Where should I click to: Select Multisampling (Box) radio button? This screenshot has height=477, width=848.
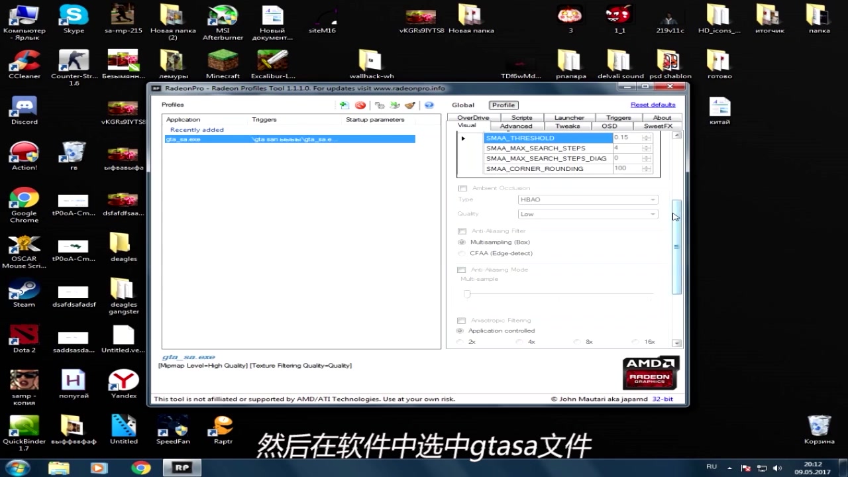tap(462, 242)
